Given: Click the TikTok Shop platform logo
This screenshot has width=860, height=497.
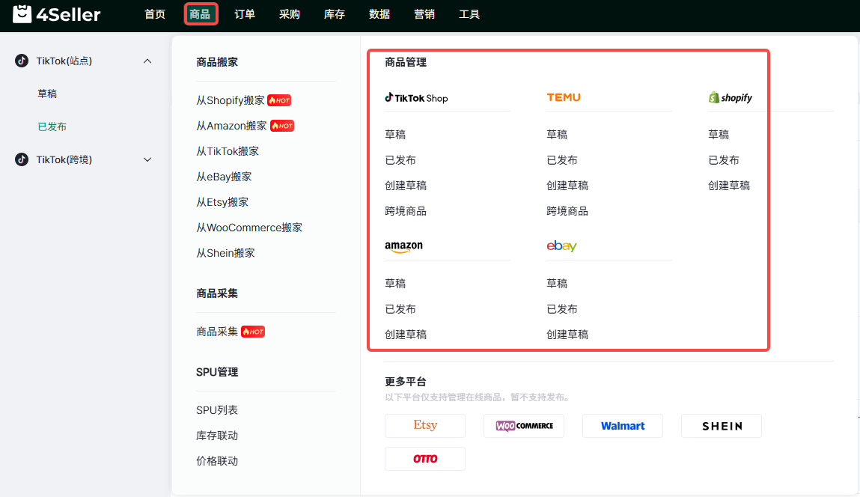Looking at the screenshot, I should pyautogui.click(x=416, y=98).
